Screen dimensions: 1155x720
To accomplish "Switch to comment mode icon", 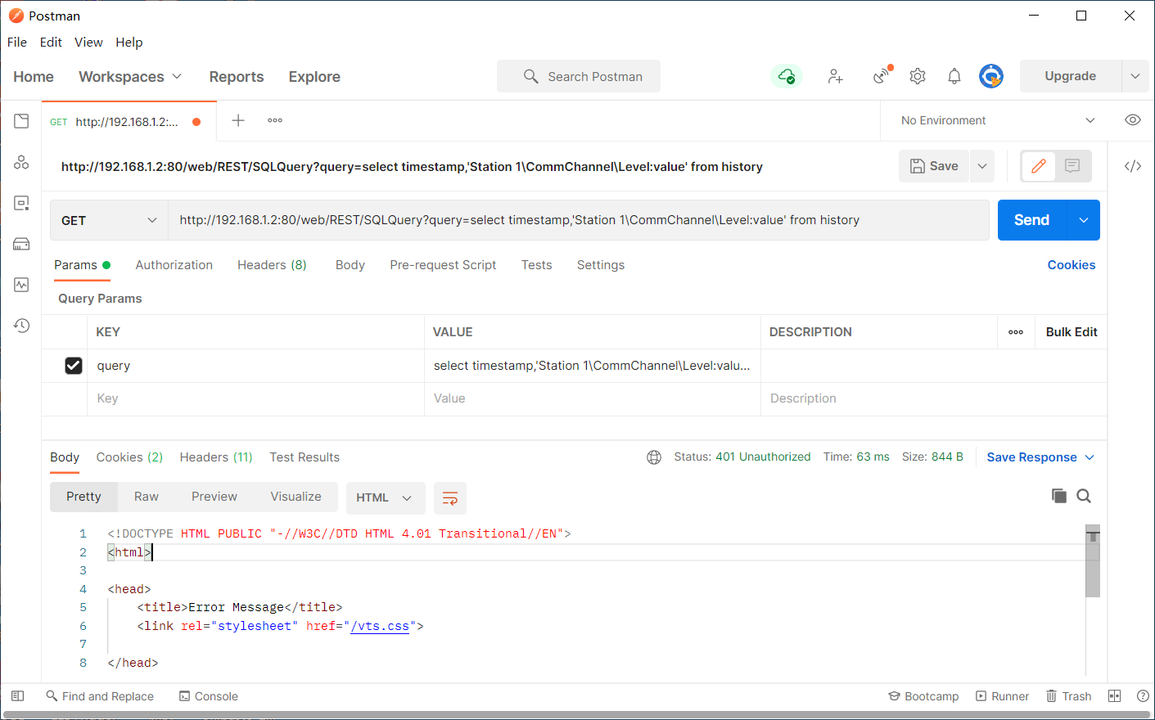I will tap(1072, 166).
